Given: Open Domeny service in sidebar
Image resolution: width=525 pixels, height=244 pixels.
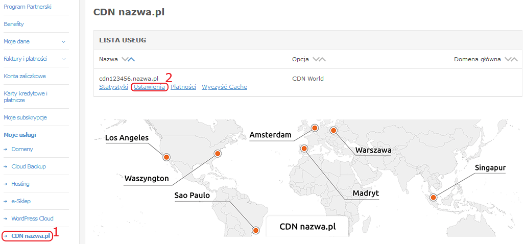Looking at the screenshot, I should point(22,149).
